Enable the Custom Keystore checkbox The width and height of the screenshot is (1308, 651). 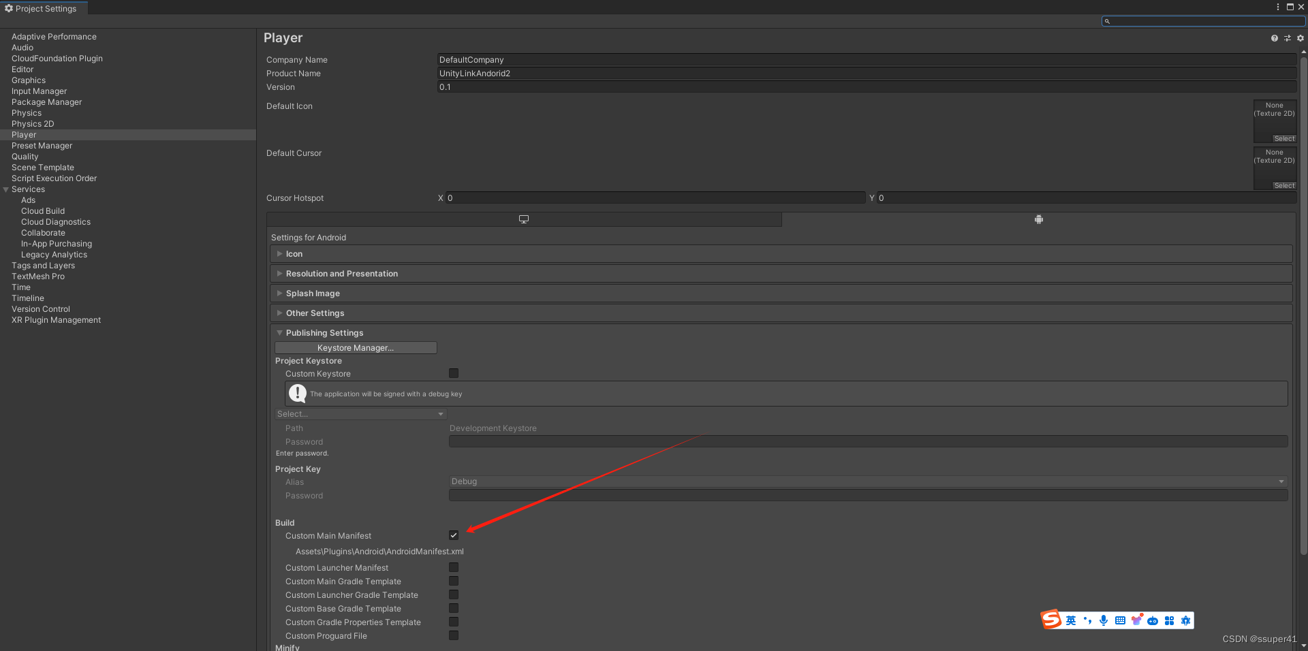coord(454,373)
